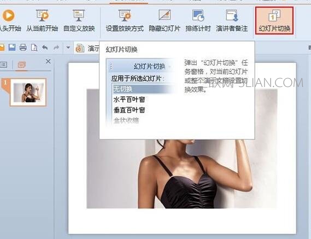Click the 从当前开始 slideshow icon

coord(42,20)
